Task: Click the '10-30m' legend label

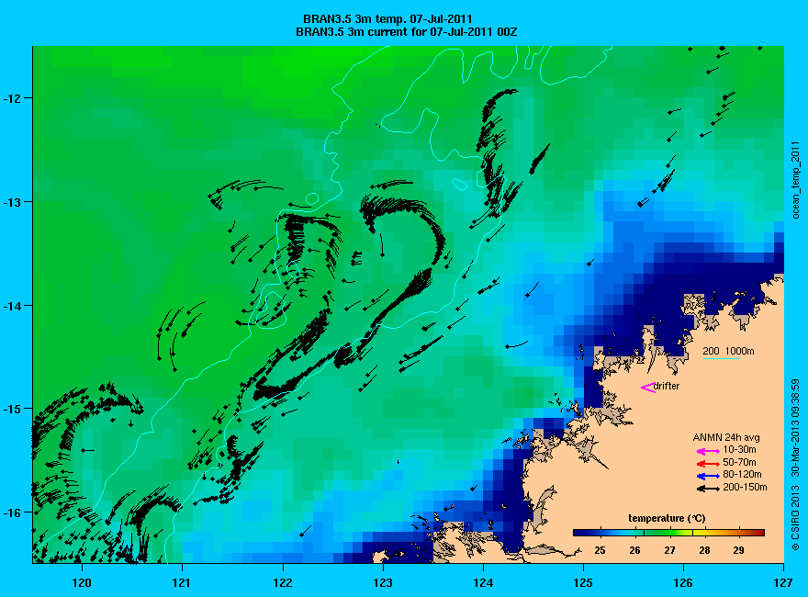Action: click(739, 449)
